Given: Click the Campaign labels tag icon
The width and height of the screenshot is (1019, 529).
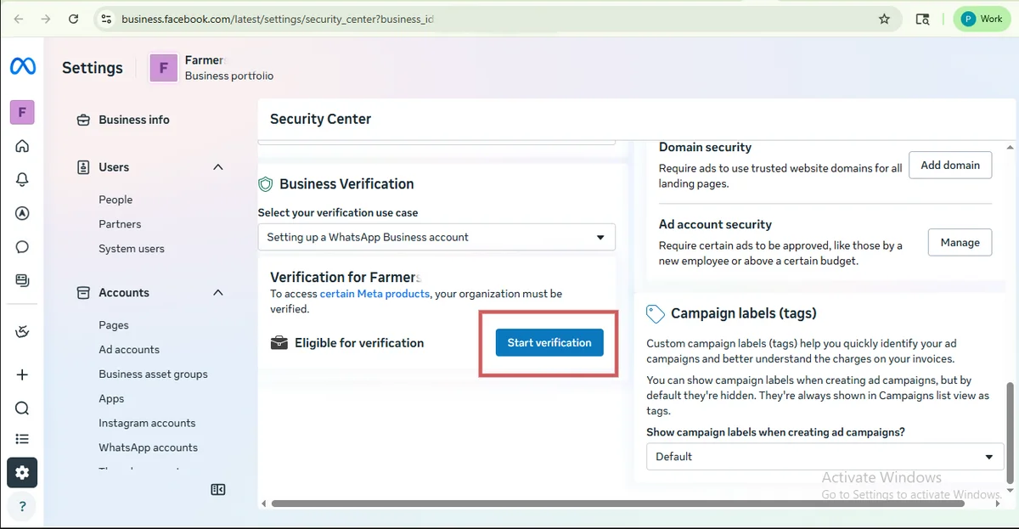Looking at the screenshot, I should point(655,313).
